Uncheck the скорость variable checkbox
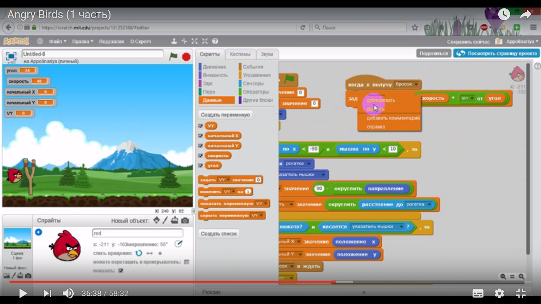The width and height of the screenshot is (541, 304). tap(200, 156)
